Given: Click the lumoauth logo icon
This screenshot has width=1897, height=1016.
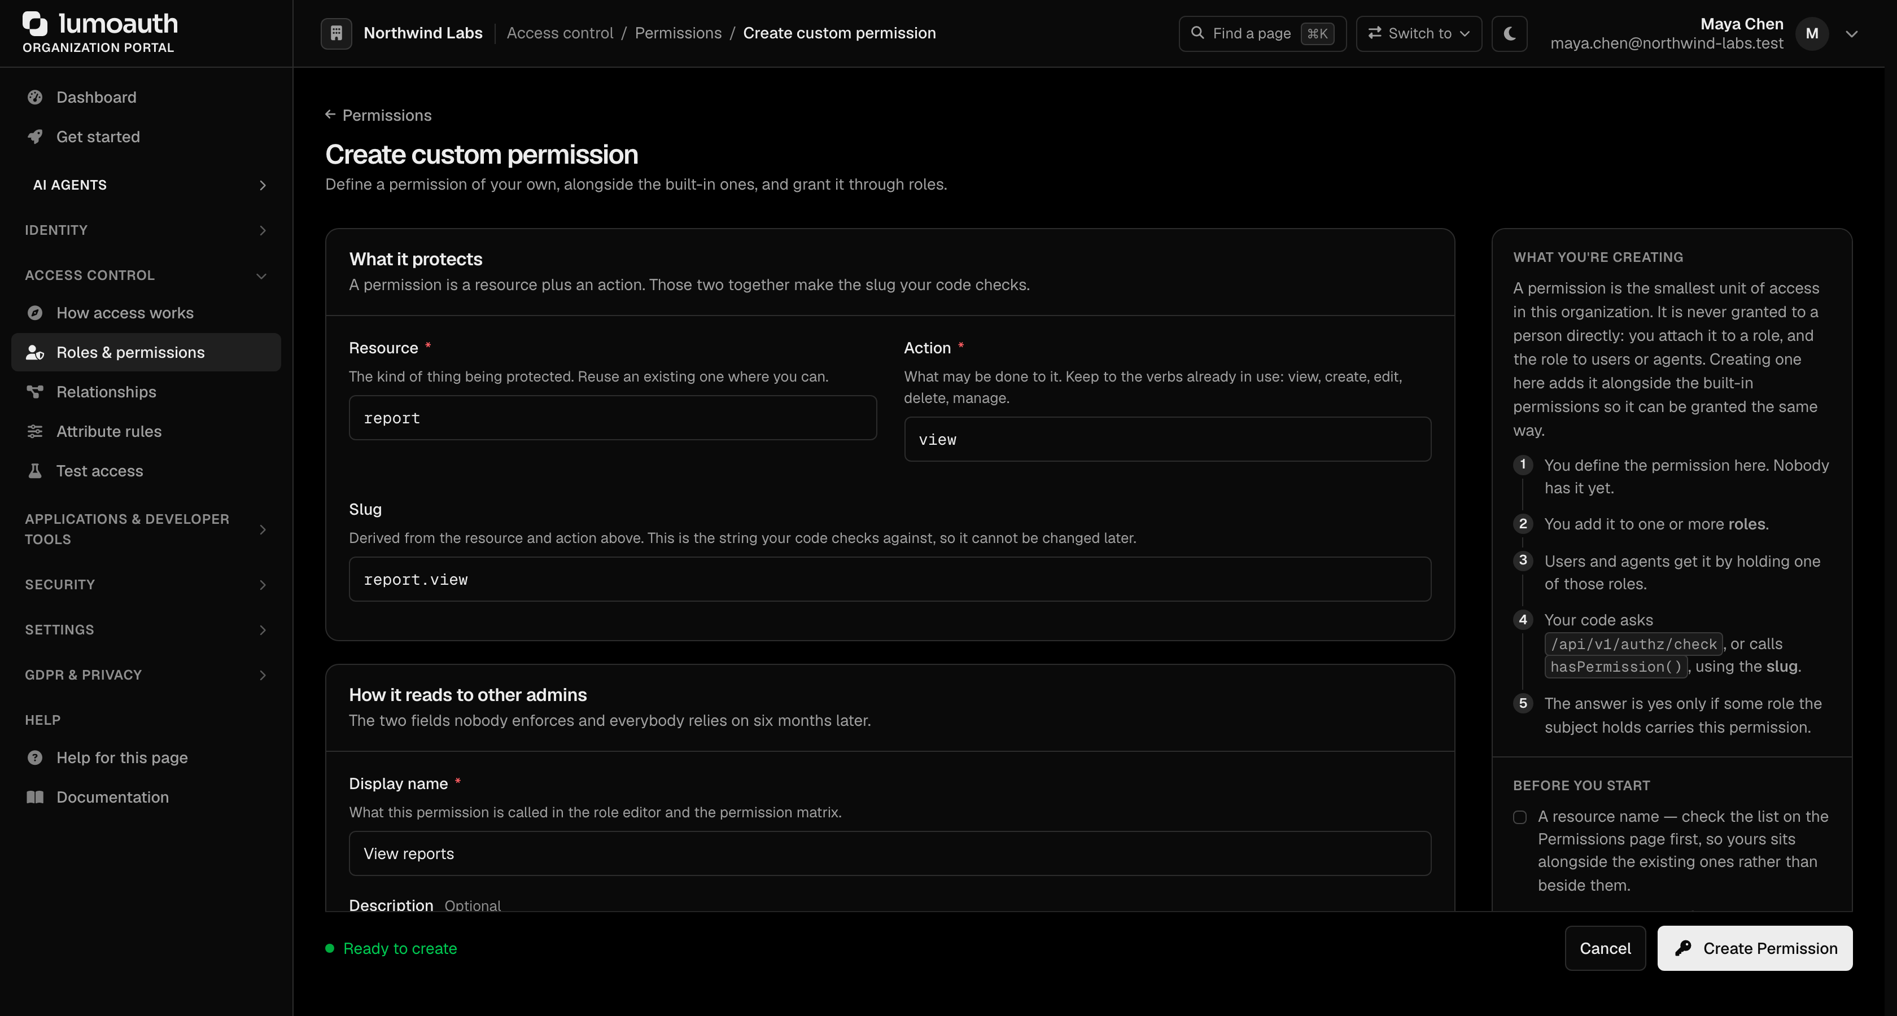Looking at the screenshot, I should tap(34, 24).
